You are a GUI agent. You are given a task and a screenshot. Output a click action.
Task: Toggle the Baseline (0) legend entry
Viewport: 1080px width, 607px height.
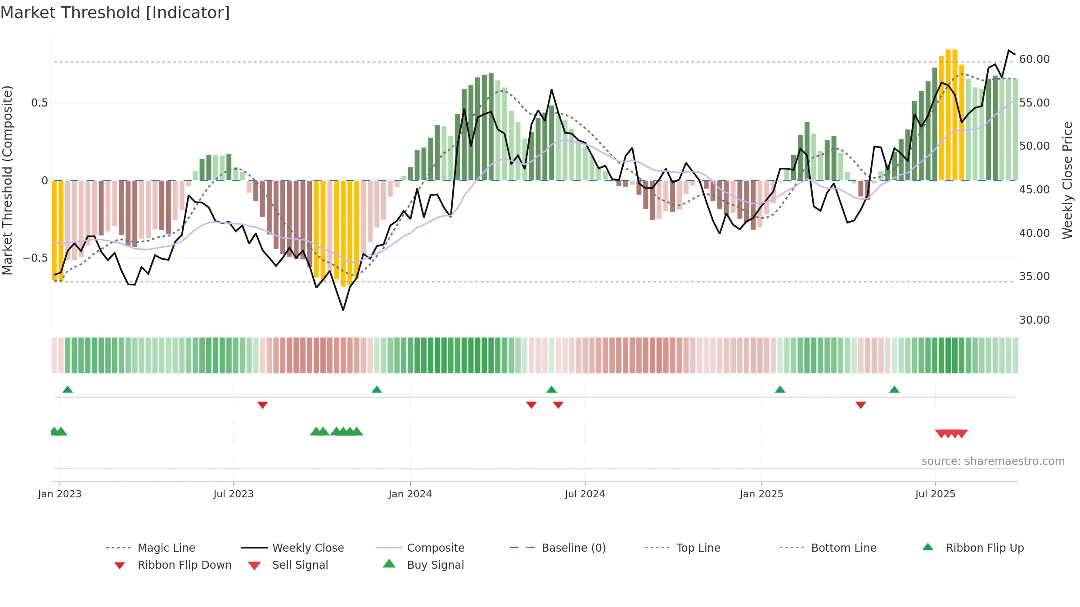point(558,548)
